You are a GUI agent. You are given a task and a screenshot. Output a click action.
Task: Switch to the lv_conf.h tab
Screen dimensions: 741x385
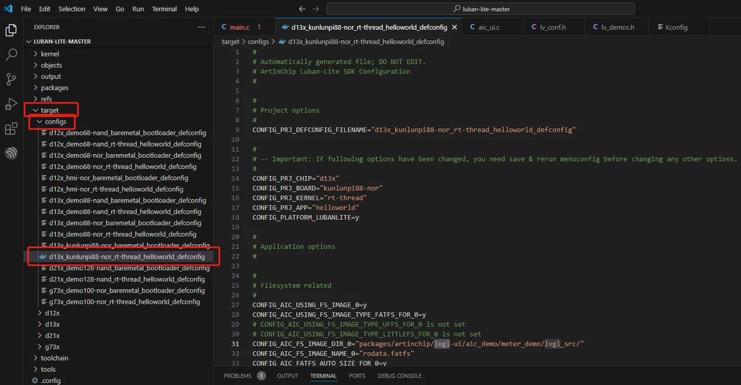coord(553,27)
